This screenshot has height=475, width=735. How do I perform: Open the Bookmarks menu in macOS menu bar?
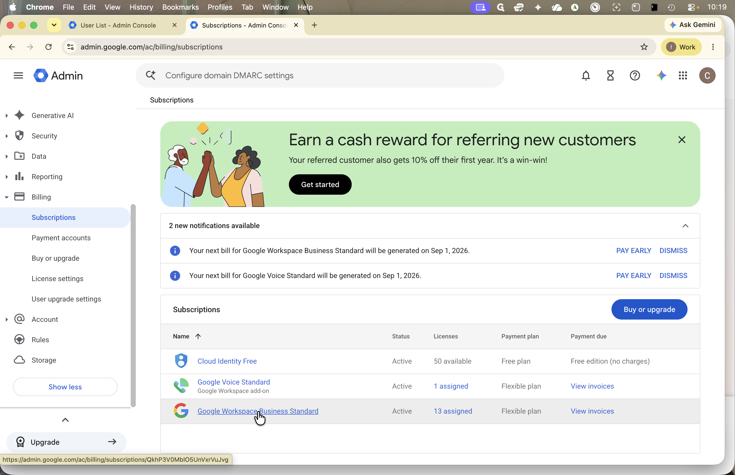tap(180, 7)
